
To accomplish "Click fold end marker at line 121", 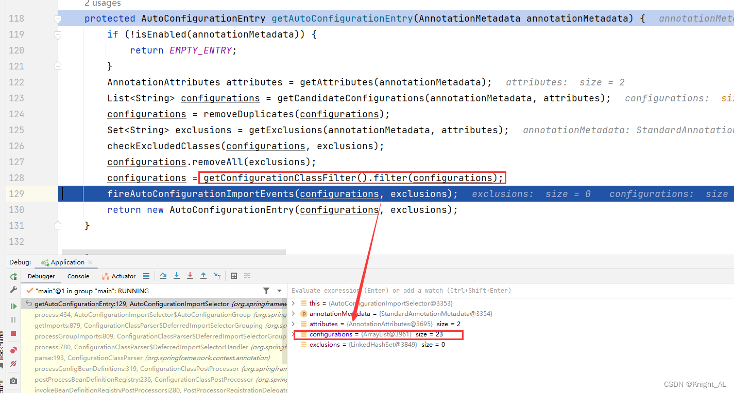I will pyautogui.click(x=58, y=66).
